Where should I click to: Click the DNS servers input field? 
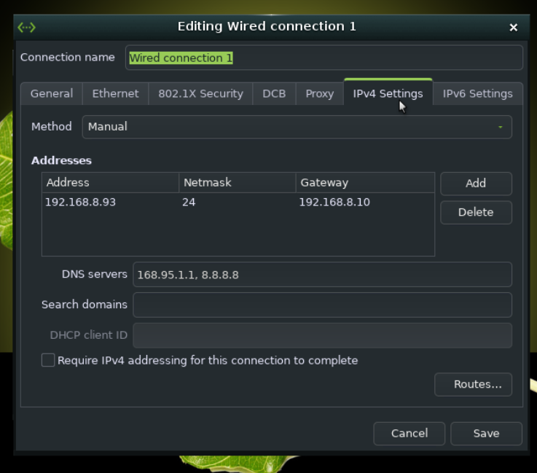322,275
